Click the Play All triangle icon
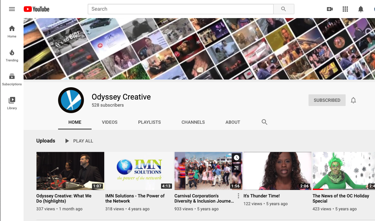 (x=67, y=141)
